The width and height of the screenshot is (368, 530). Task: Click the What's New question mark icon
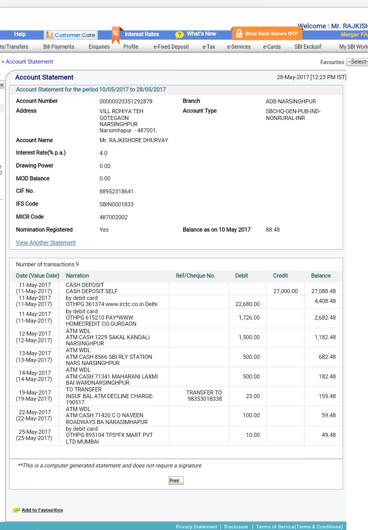[x=179, y=35]
